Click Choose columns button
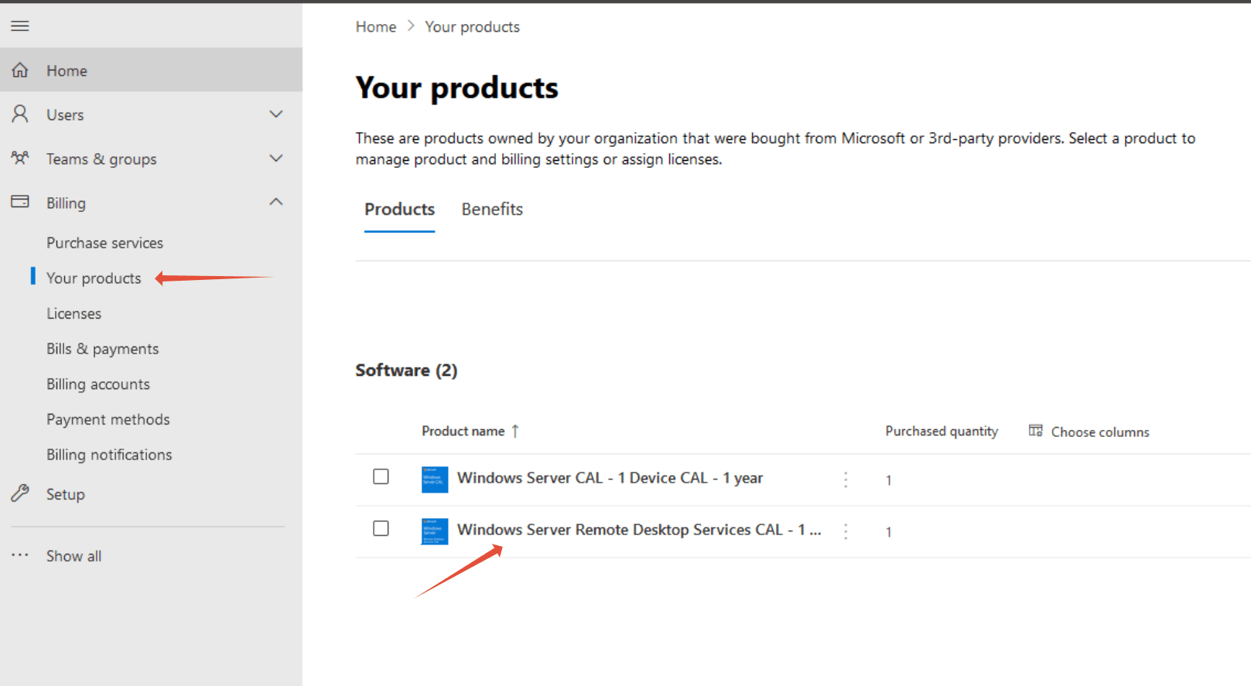Screen dimensions: 1251x686 [x=1089, y=432]
